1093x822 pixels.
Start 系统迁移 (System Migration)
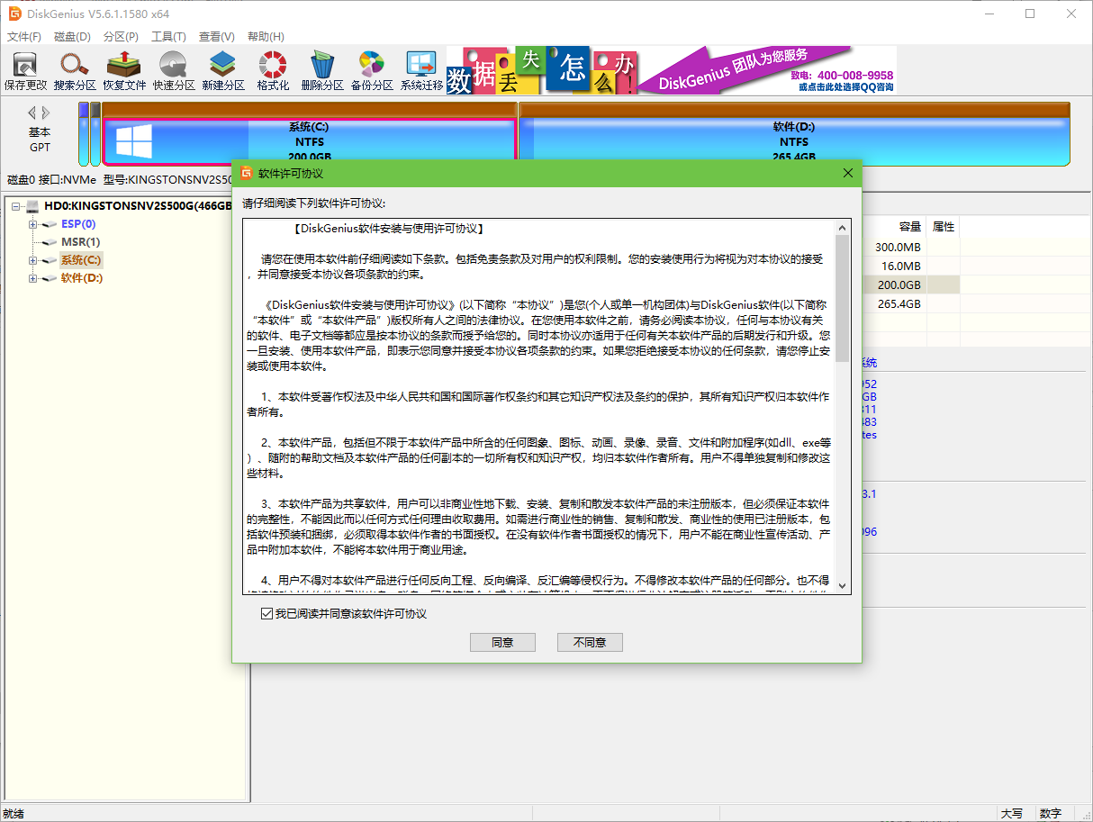pos(420,69)
